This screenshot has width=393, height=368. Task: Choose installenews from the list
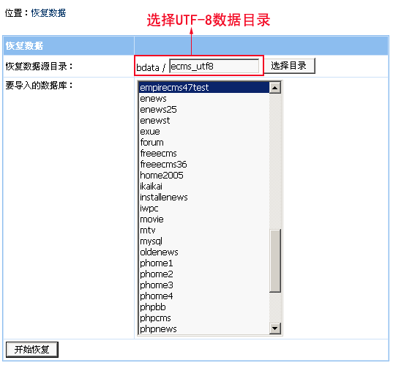pos(204,198)
